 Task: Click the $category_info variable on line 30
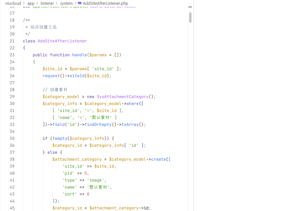[x=60, y=104]
